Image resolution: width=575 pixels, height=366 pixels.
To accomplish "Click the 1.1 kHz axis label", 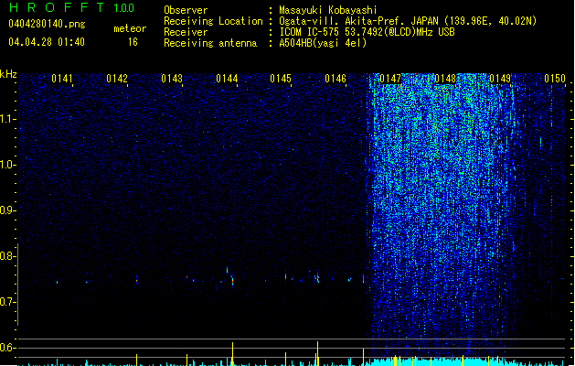I will tap(7, 119).
